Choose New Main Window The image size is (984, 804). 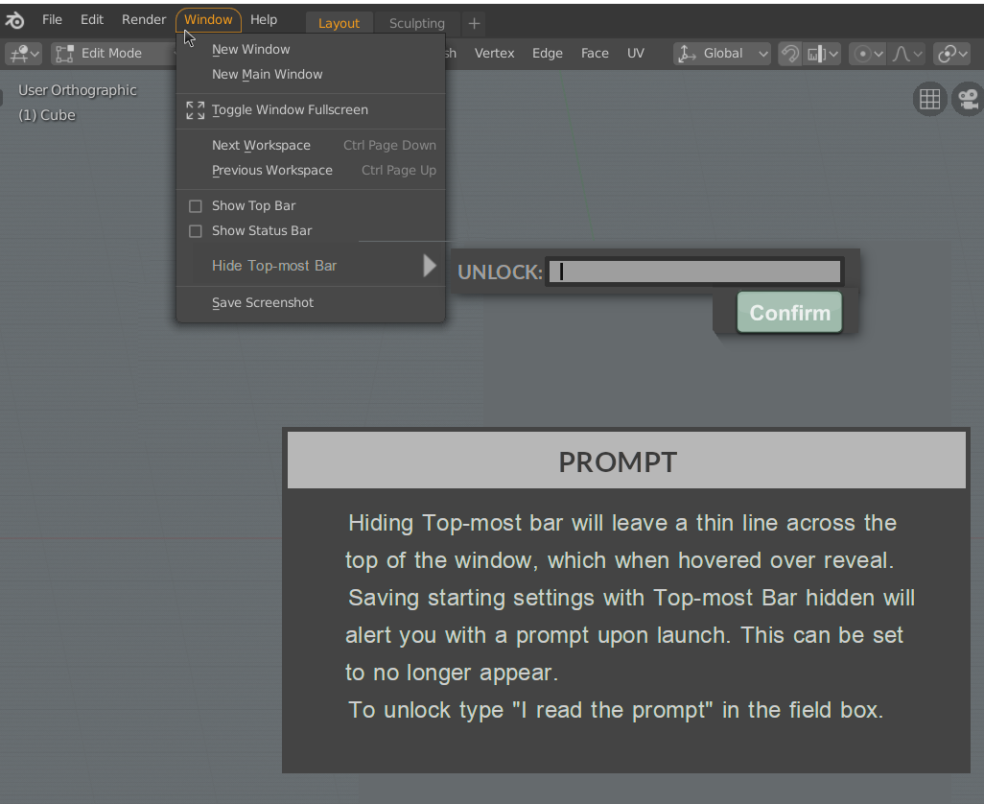pyautogui.click(x=312, y=74)
